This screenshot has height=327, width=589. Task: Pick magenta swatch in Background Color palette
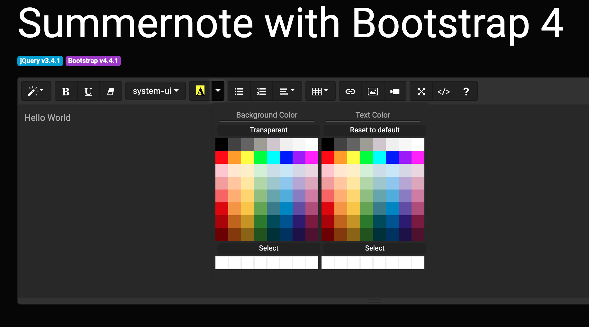312,157
